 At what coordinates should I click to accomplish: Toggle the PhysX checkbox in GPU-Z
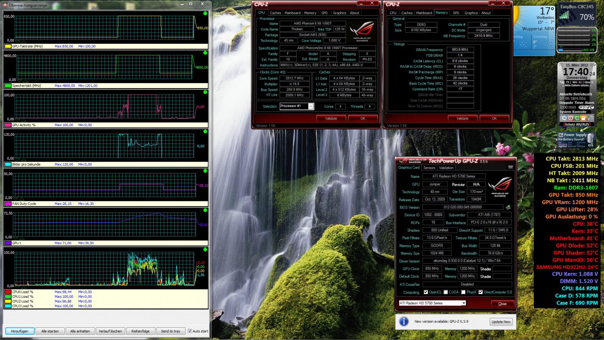click(463, 292)
